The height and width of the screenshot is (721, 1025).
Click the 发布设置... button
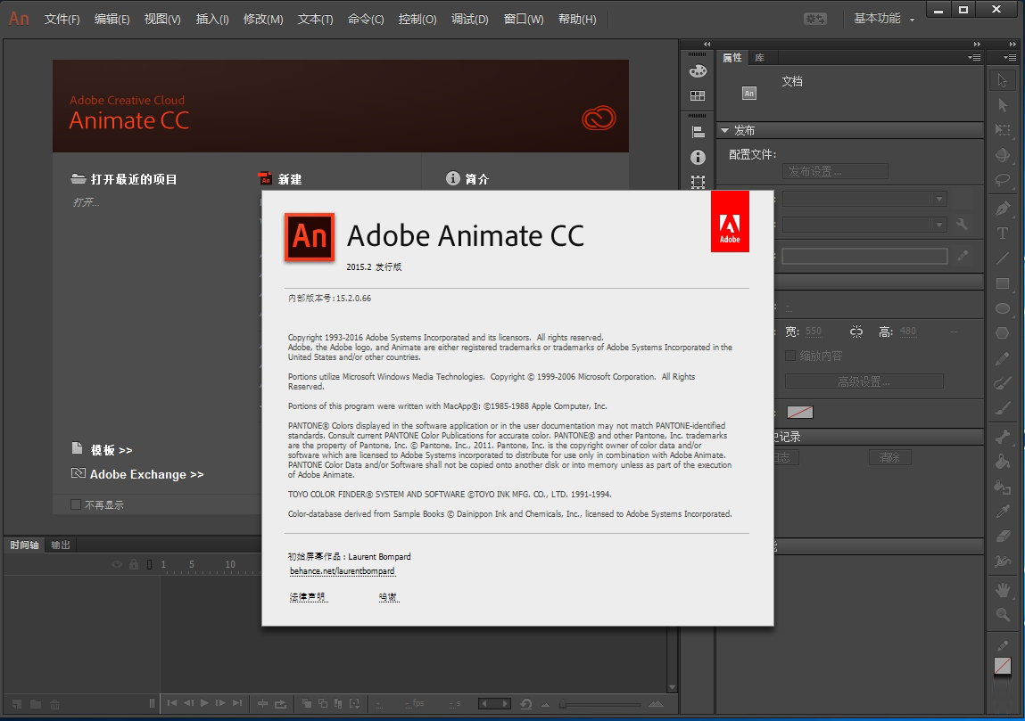(835, 171)
